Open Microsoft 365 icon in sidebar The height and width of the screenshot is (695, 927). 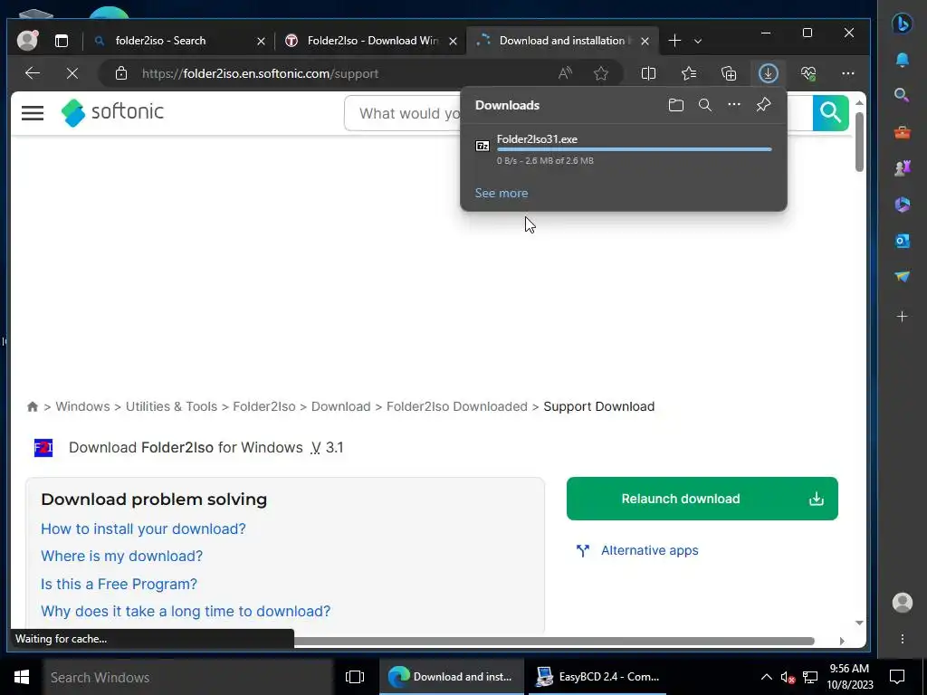(903, 205)
